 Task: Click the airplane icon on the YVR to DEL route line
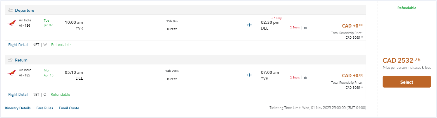tap(250, 25)
